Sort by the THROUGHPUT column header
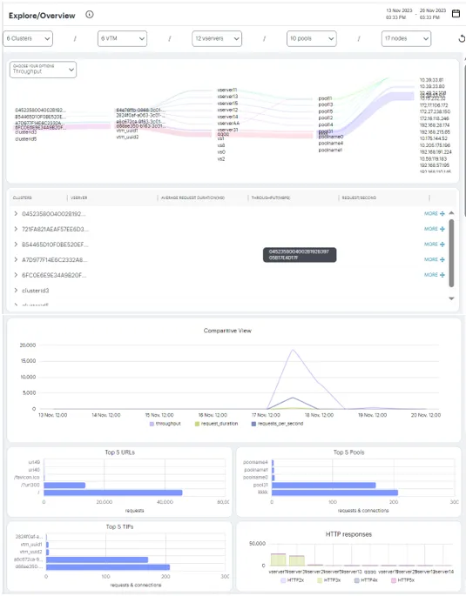Screen dimensions: 466x596 271,198
